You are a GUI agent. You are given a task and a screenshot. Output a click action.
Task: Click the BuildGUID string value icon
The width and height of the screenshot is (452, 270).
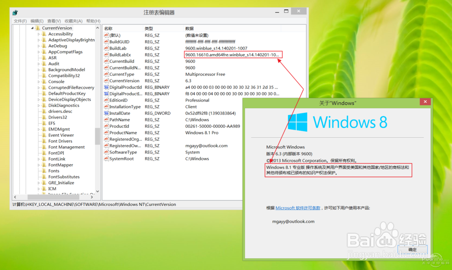click(x=106, y=42)
